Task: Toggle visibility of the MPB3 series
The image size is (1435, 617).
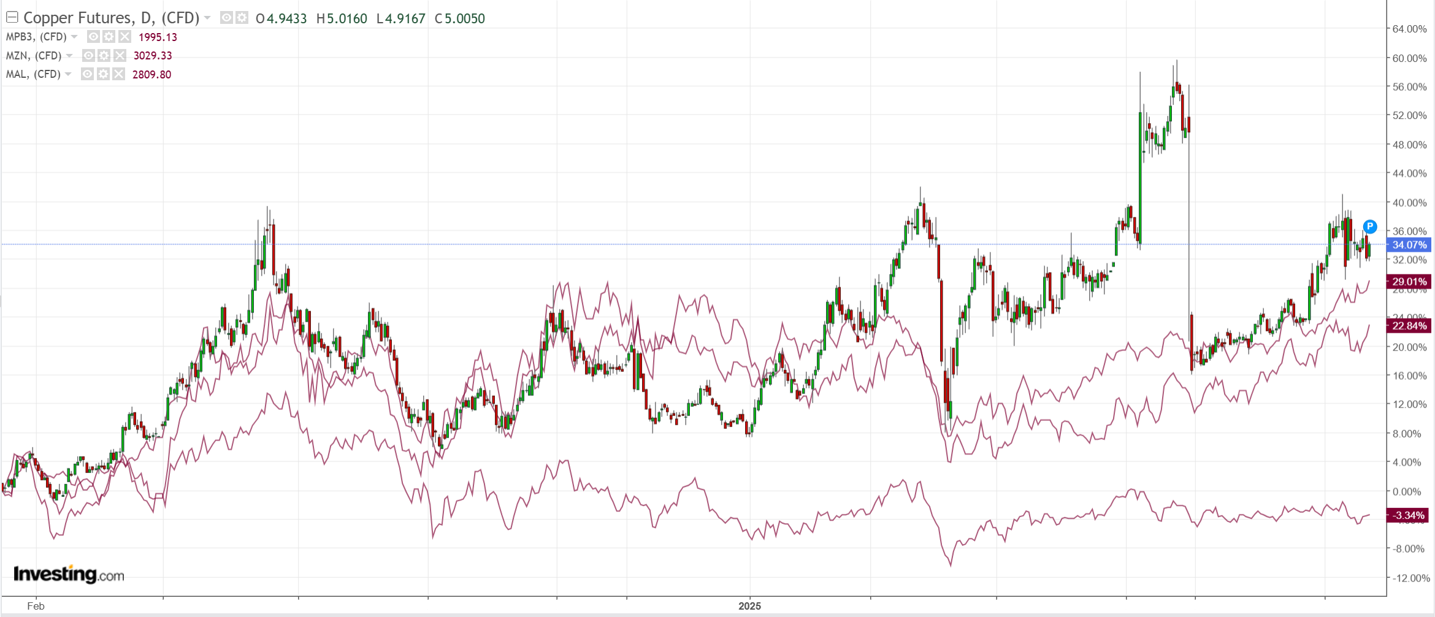Action: [x=93, y=37]
